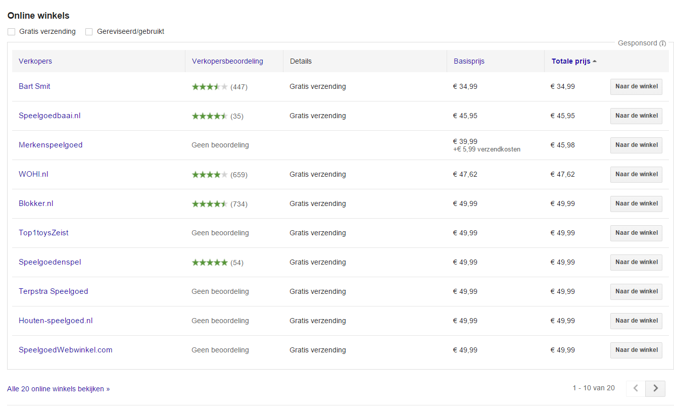
Task: Click '1 - 10 van 20' pagination text
Action: 594,388
